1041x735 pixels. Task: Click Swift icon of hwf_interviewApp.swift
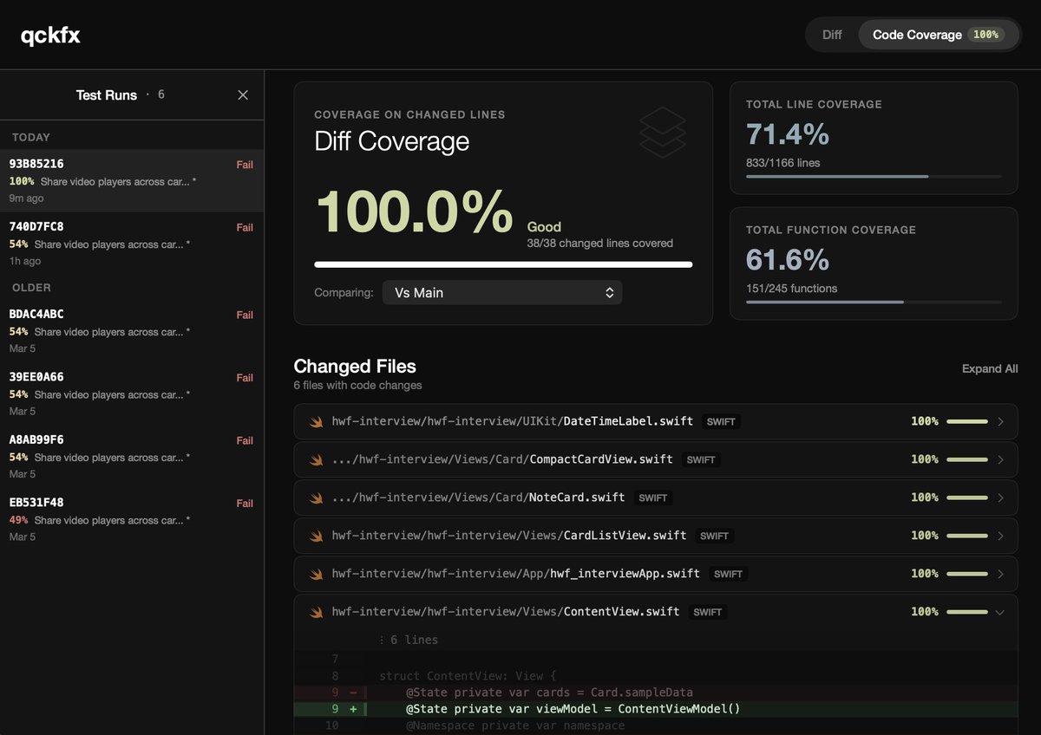(317, 574)
